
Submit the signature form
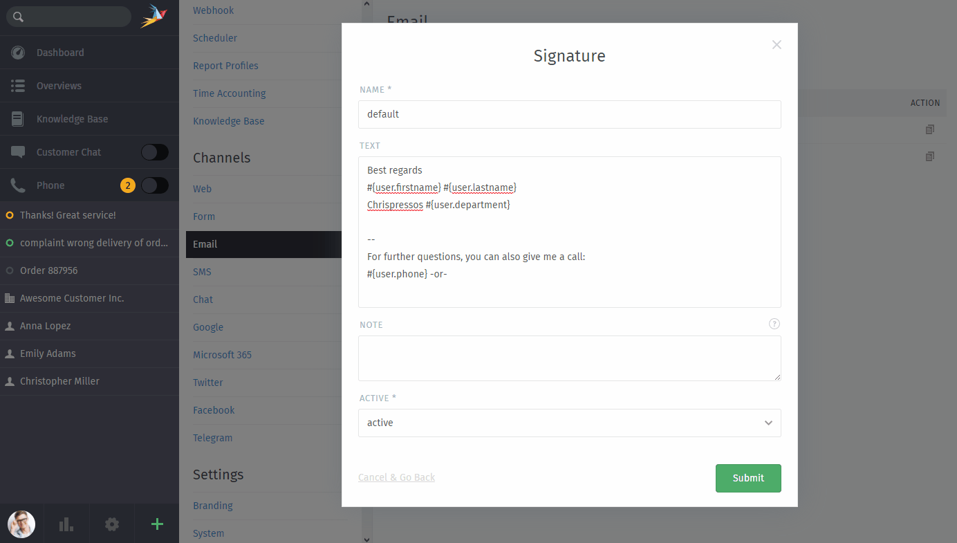[748, 478]
